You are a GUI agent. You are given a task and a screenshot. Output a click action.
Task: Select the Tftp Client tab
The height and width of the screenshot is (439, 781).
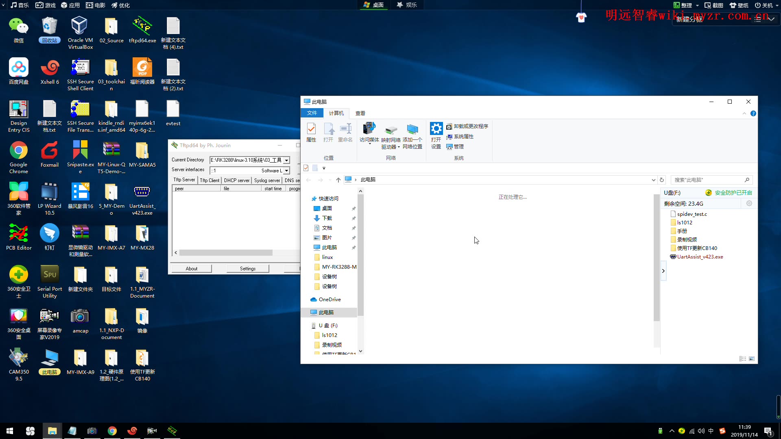point(210,180)
